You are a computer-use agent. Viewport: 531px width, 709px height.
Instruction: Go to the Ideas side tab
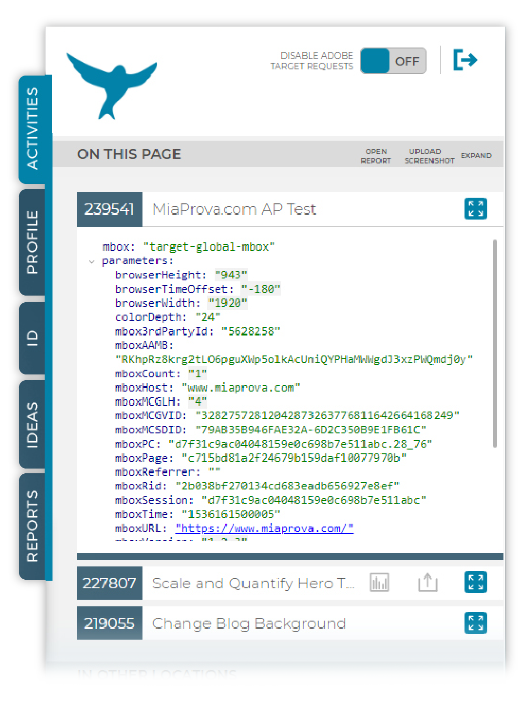[32, 424]
